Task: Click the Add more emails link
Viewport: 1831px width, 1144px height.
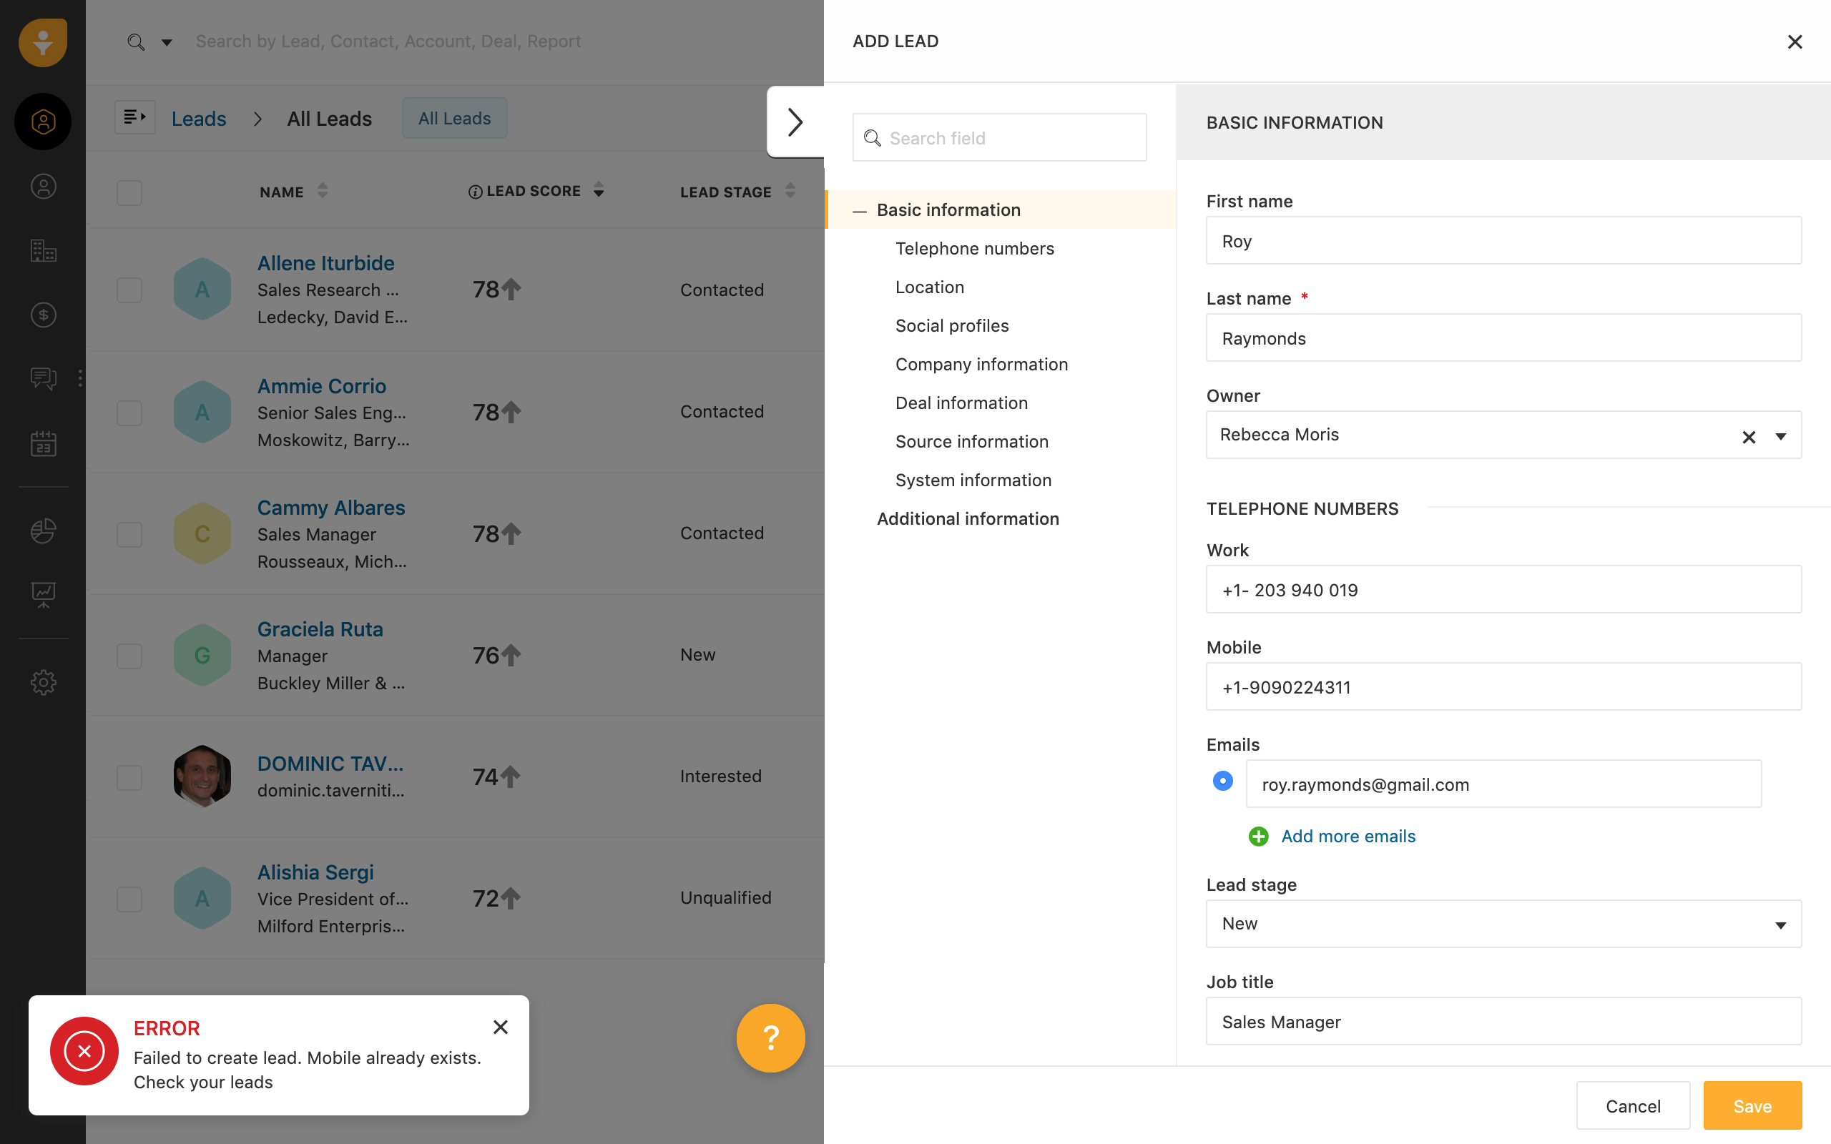Action: (1348, 836)
